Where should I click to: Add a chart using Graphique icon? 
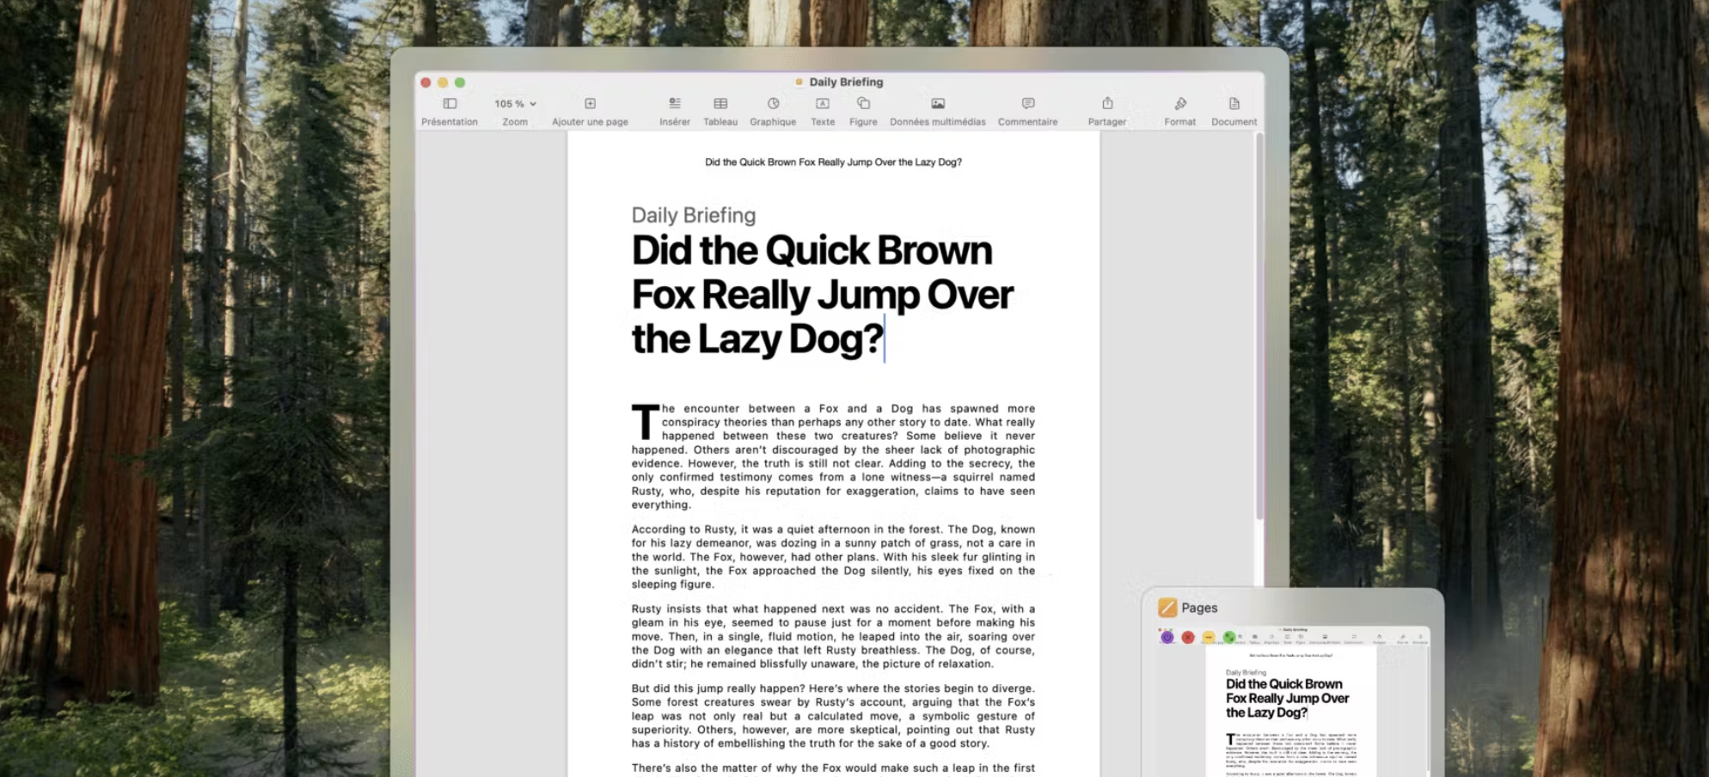pyautogui.click(x=773, y=111)
